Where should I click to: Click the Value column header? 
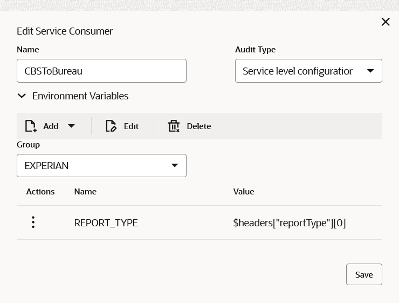click(x=244, y=192)
